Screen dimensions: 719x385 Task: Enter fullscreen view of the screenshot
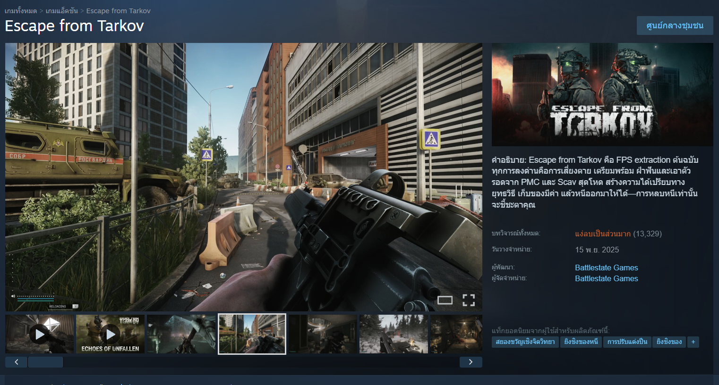(468, 300)
